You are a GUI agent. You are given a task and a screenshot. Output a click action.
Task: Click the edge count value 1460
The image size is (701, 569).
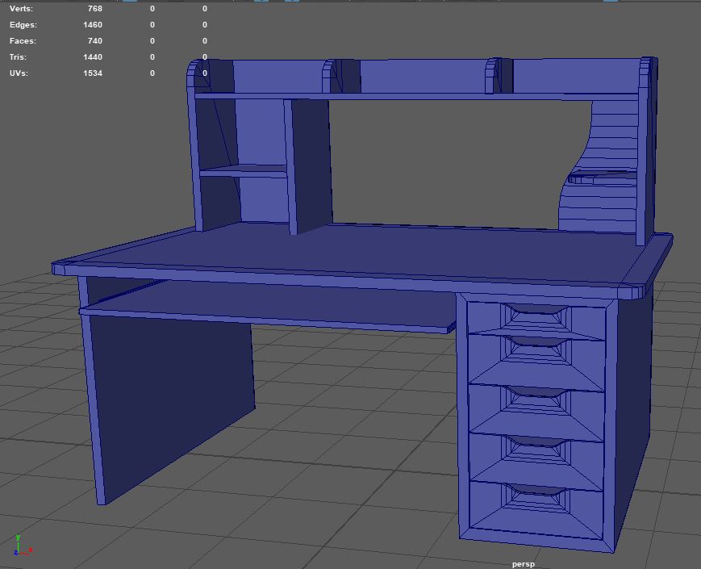(93, 24)
